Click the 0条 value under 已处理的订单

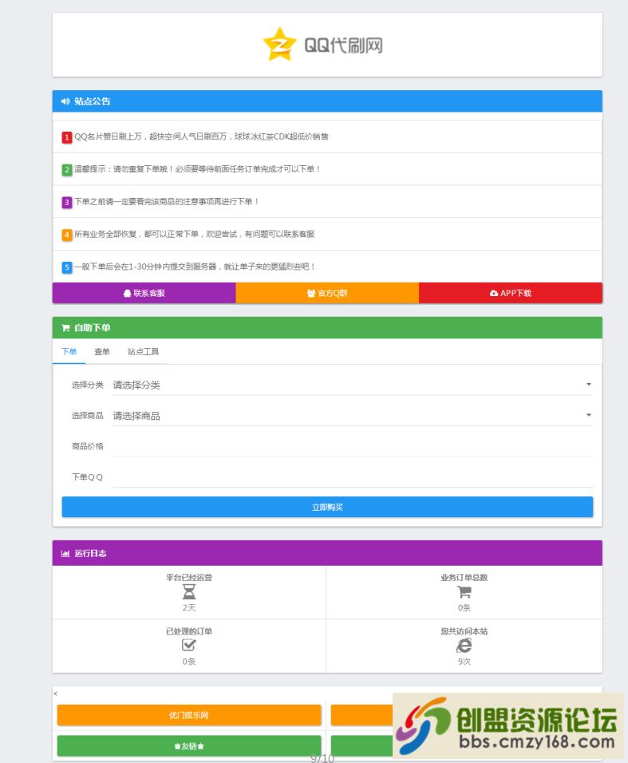[189, 662]
